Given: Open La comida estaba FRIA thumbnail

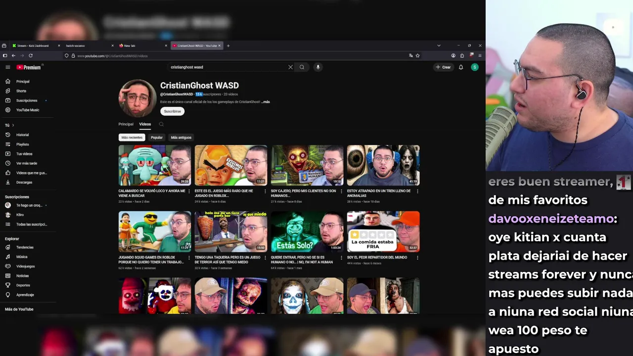Looking at the screenshot, I should pyautogui.click(x=383, y=232).
